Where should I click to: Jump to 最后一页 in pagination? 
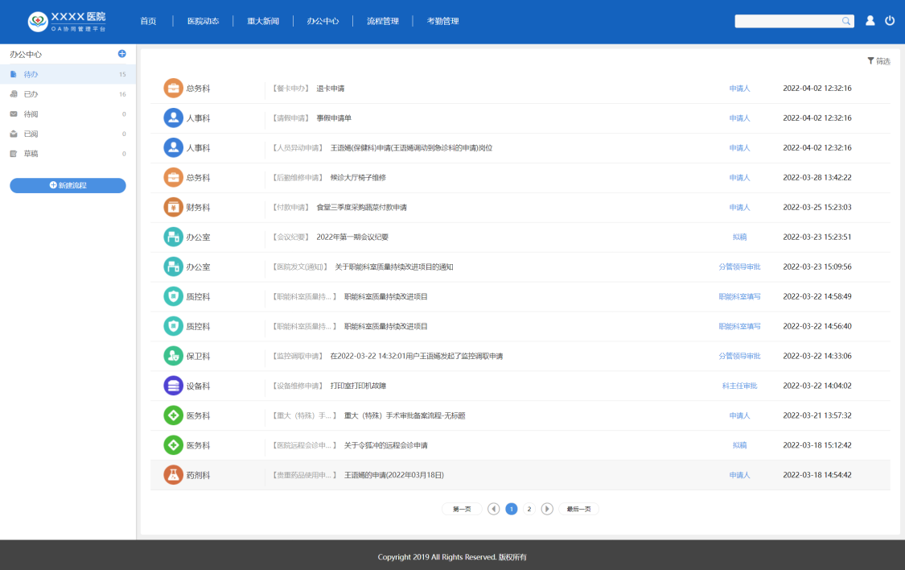tap(578, 509)
